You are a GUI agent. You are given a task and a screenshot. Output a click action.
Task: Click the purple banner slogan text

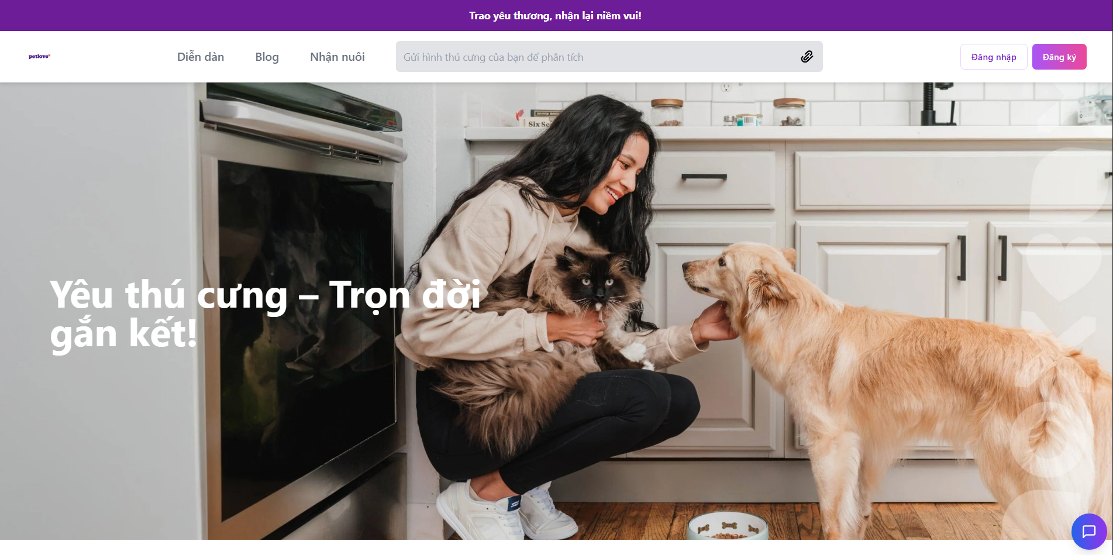pos(555,16)
